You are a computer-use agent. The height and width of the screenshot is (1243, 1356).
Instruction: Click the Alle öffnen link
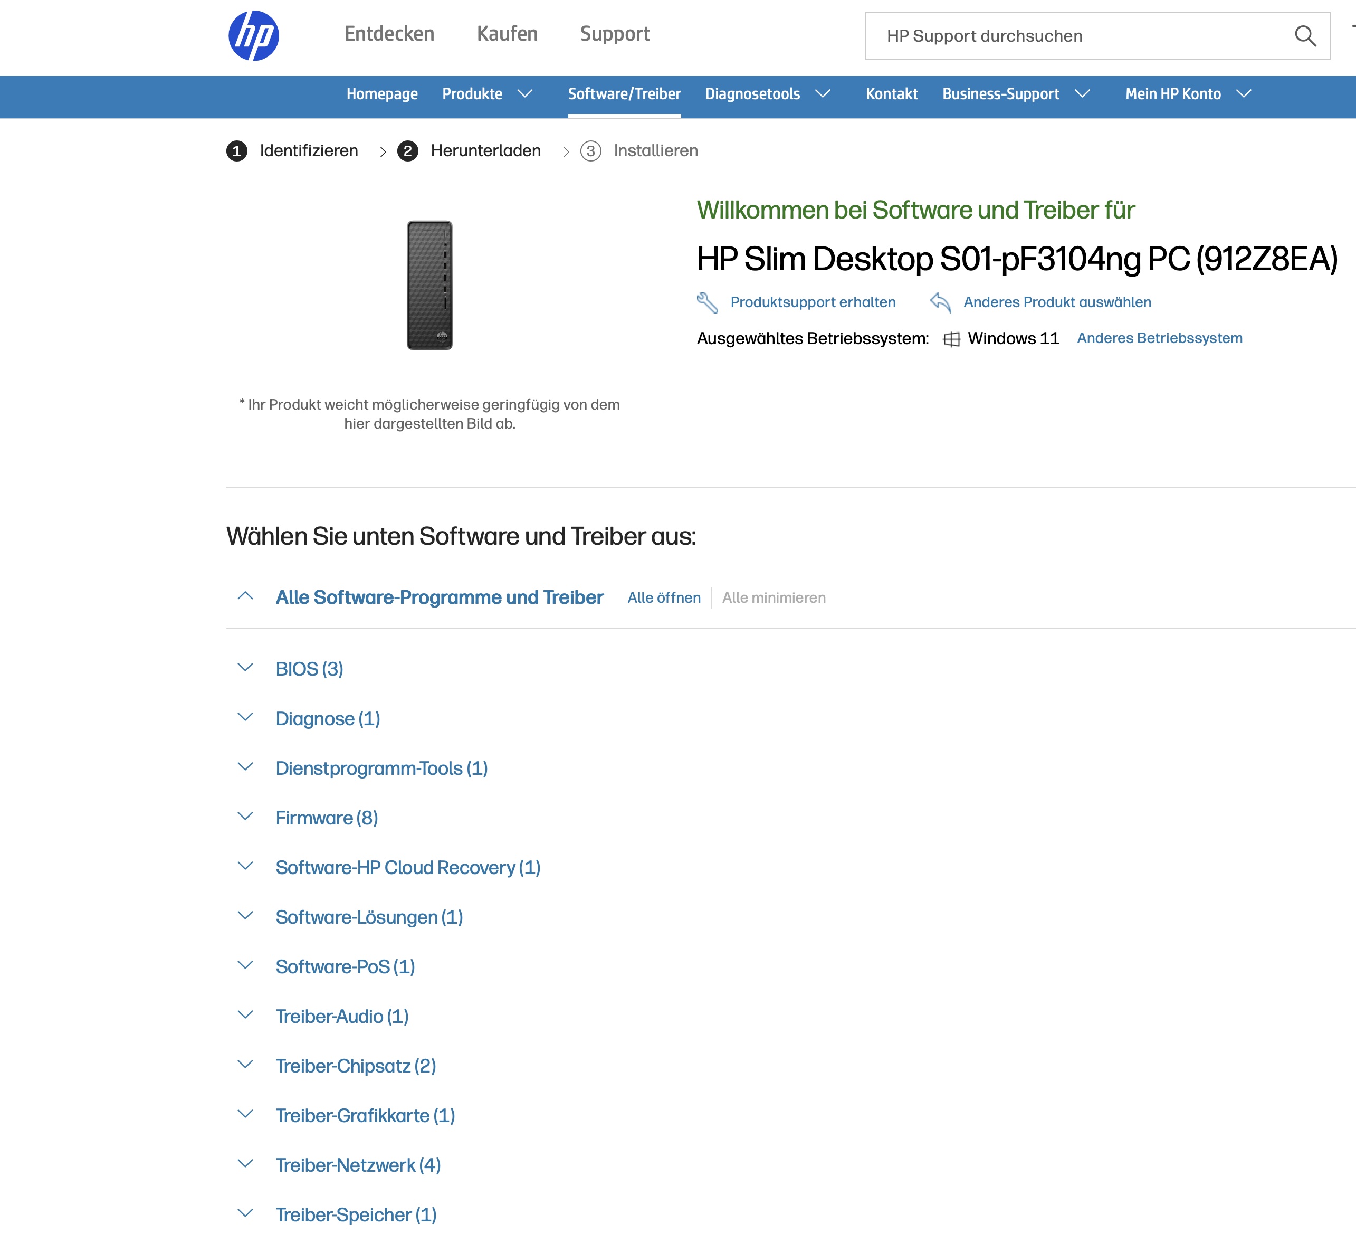[x=664, y=597]
